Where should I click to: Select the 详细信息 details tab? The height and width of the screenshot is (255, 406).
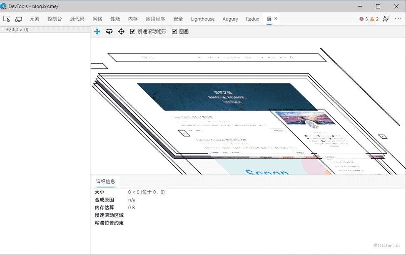pyautogui.click(x=105, y=181)
